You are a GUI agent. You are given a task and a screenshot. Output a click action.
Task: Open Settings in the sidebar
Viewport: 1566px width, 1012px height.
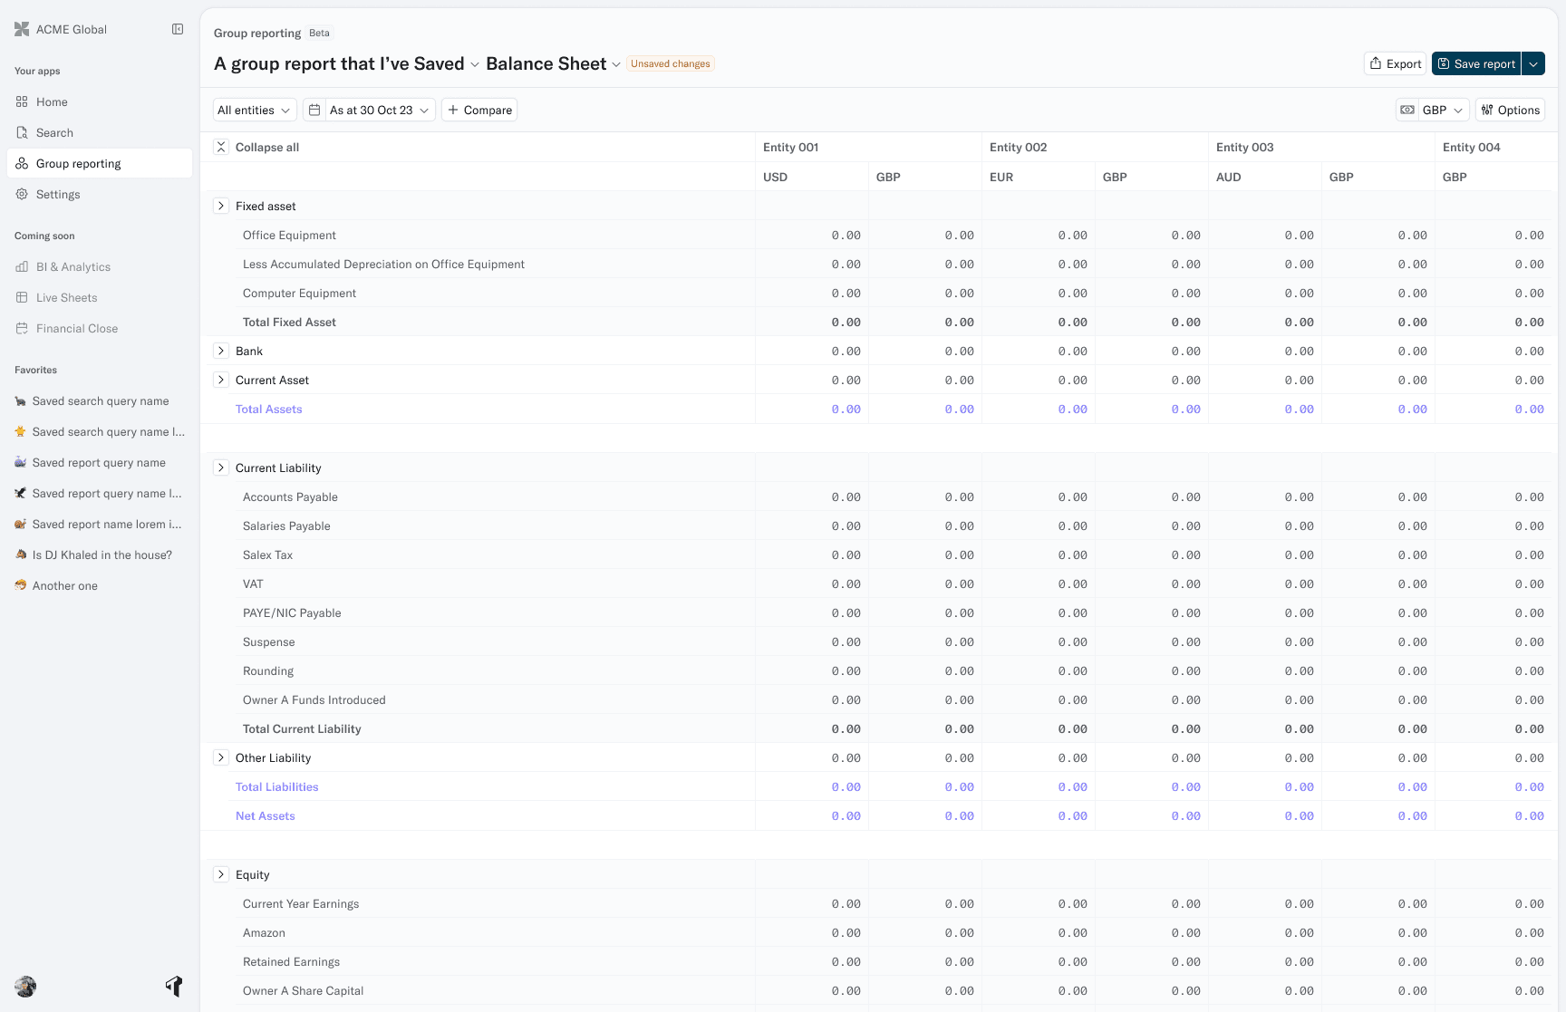pos(58,195)
